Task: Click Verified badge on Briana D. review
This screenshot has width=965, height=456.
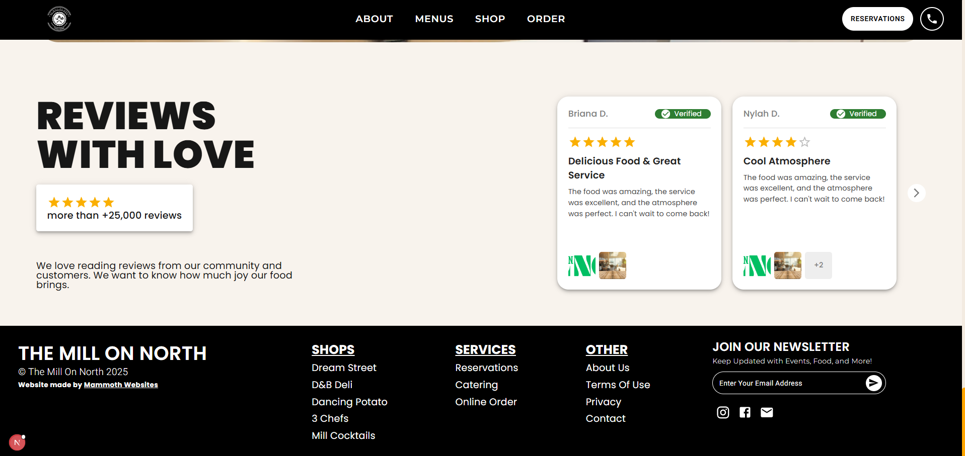Action: (x=682, y=114)
